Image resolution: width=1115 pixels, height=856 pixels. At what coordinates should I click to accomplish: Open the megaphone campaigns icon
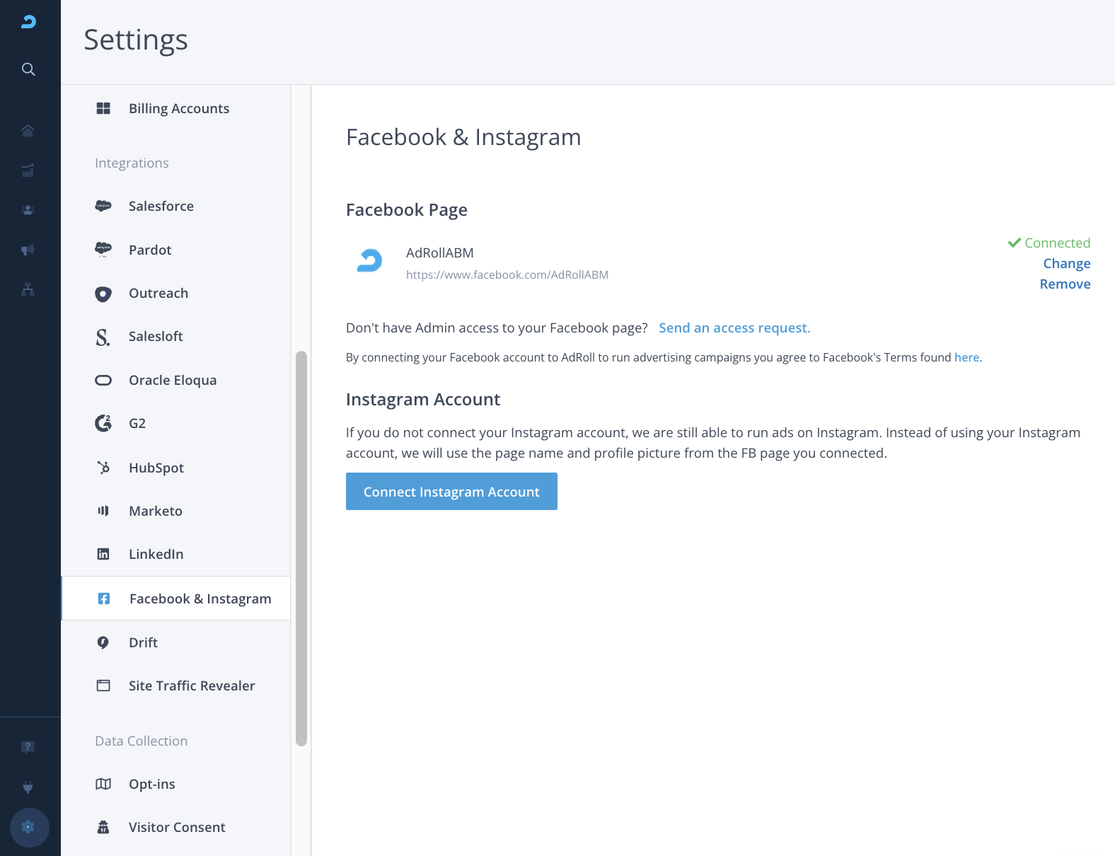[28, 250]
